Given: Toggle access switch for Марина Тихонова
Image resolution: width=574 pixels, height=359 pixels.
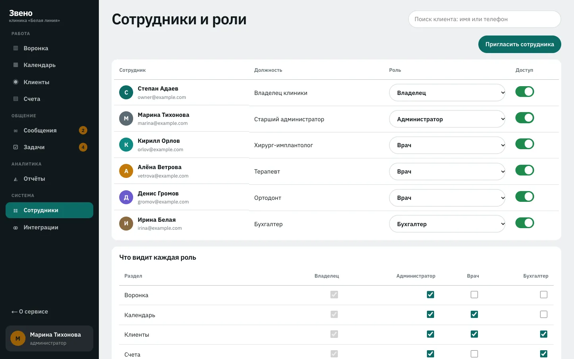Looking at the screenshot, I should tap(525, 118).
